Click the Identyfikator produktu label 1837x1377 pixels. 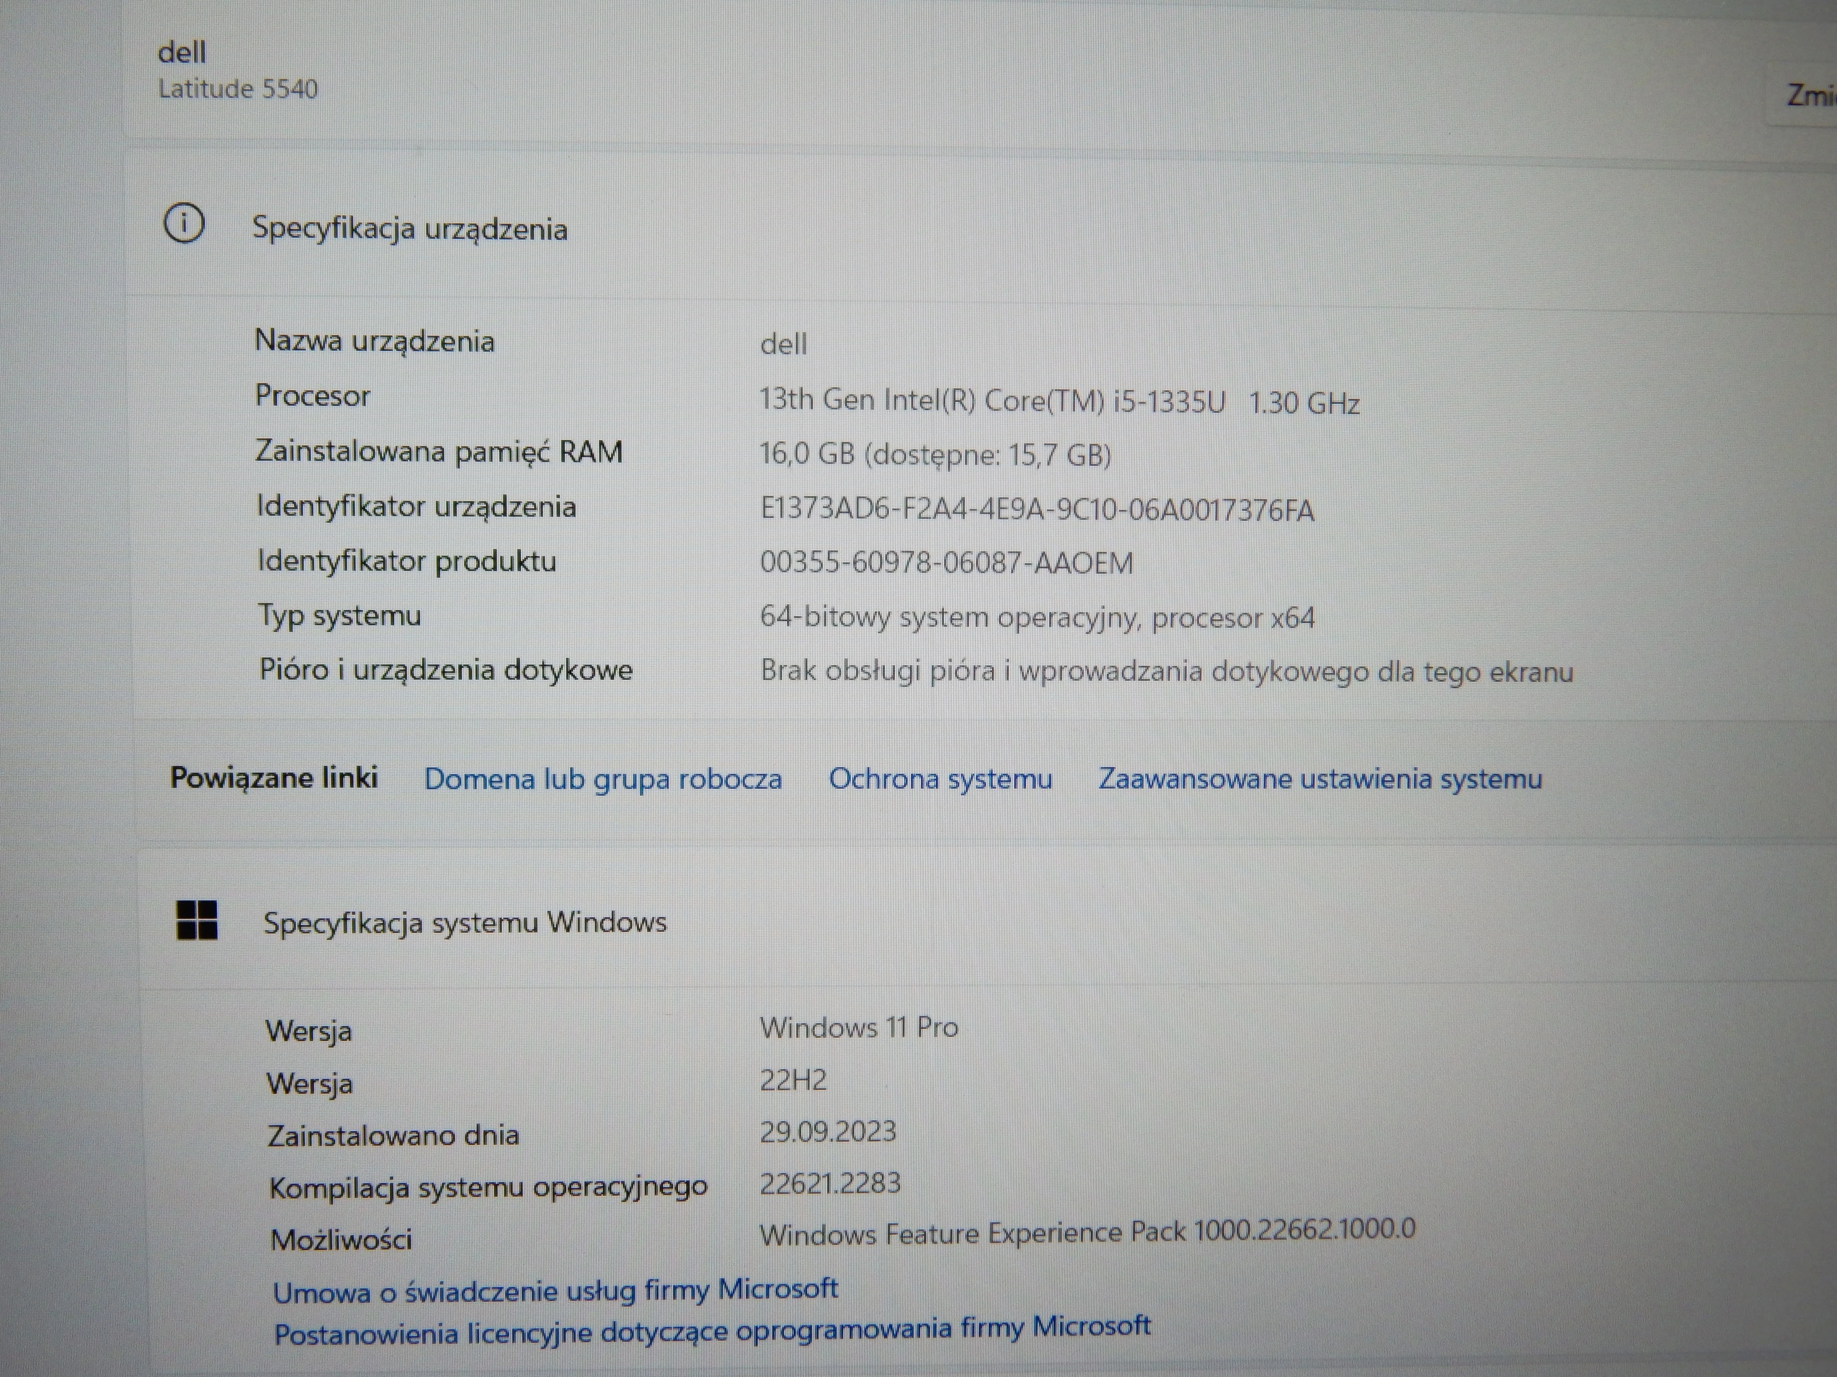pyautogui.click(x=407, y=561)
